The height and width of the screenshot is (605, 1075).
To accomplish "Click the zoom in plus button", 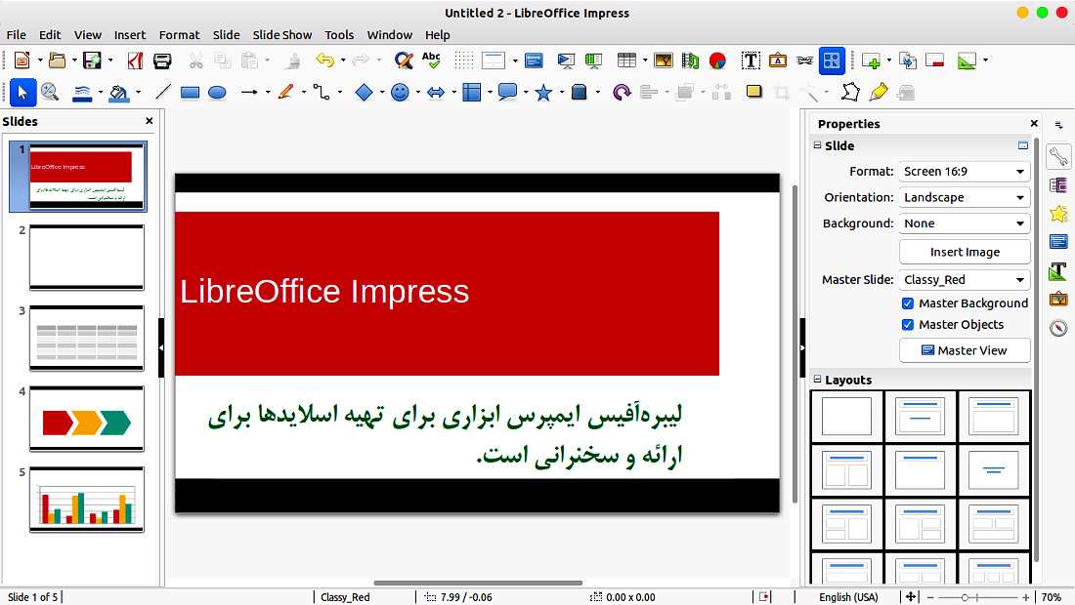I will click(x=1025, y=597).
